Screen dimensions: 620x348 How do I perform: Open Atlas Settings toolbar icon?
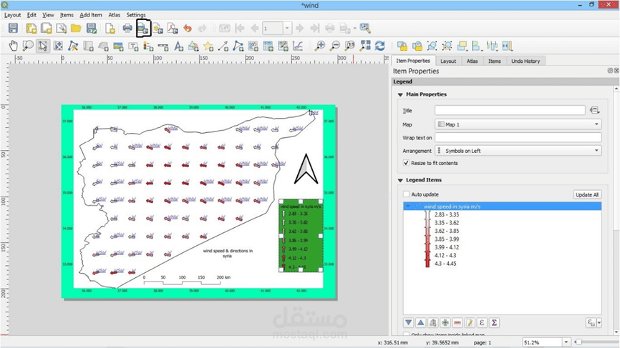365,28
